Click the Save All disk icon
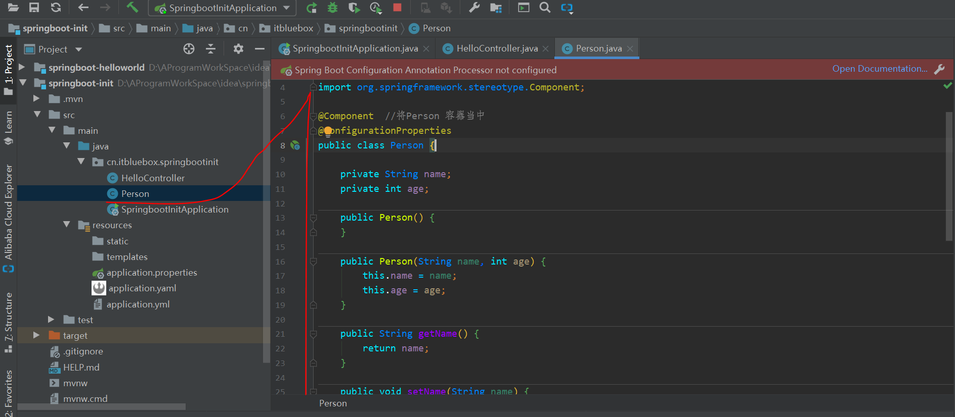955x417 pixels. [34, 8]
